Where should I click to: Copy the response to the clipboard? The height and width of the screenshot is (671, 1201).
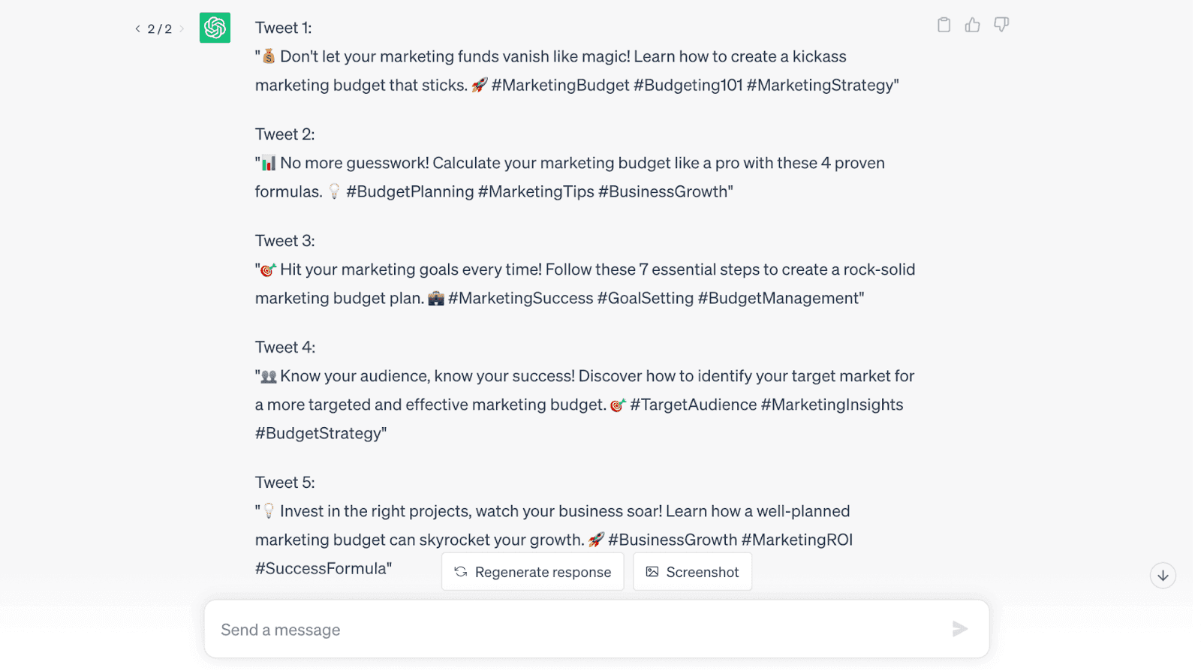pyautogui.click(x=944, y=24)
